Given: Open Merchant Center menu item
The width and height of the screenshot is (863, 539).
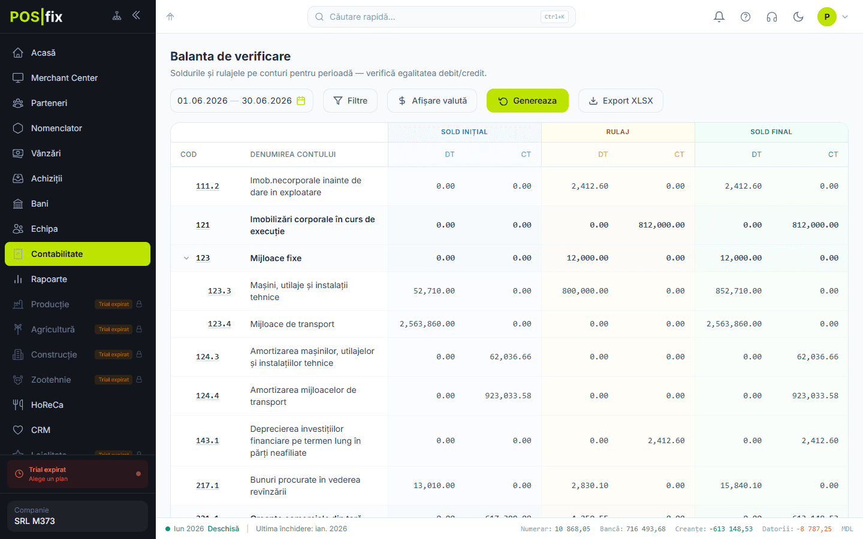Looking at the screenshot, I should coord(77,78).
